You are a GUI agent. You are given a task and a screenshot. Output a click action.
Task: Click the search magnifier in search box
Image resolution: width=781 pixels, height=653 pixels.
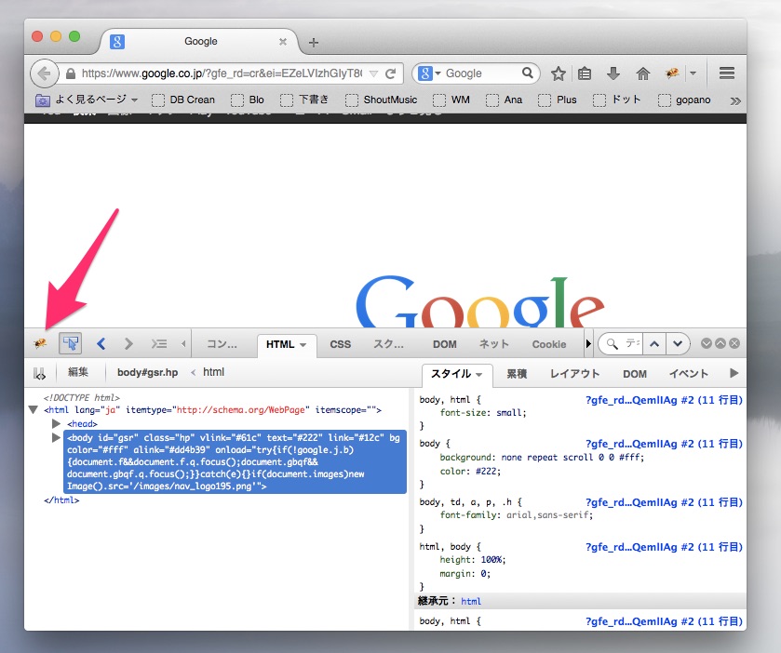pyautogui.click(x=528, y=73)
